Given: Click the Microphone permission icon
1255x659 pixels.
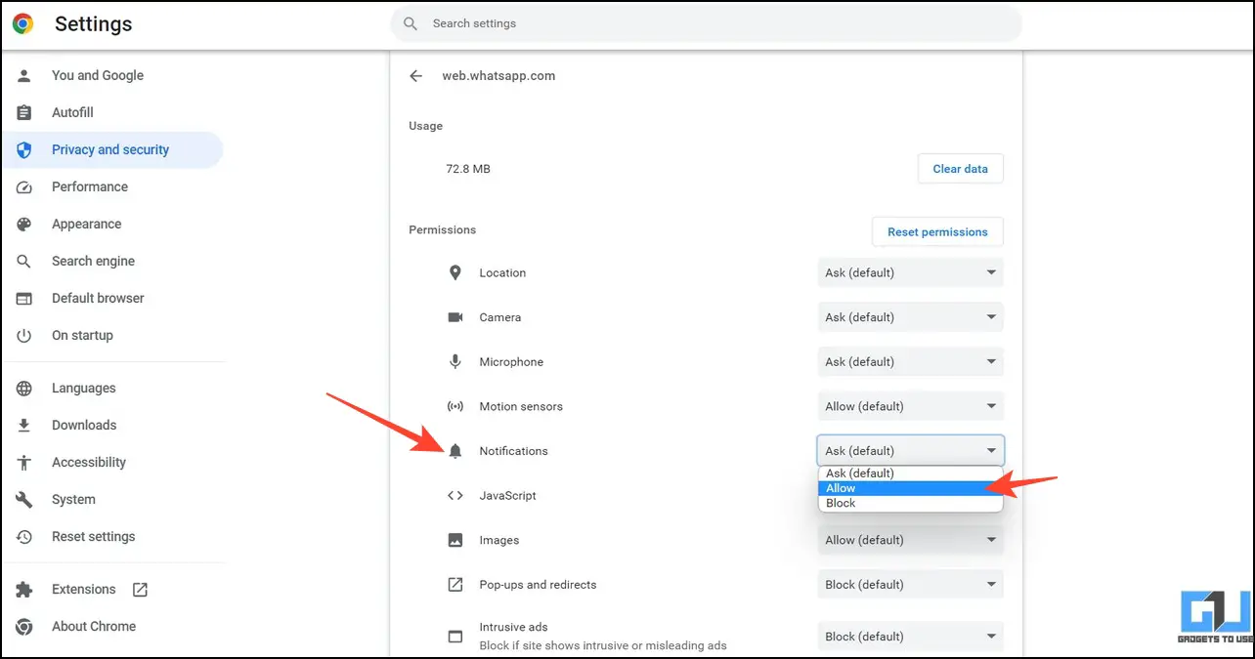Looking at the screenshot, I should (x=455, y=361).
